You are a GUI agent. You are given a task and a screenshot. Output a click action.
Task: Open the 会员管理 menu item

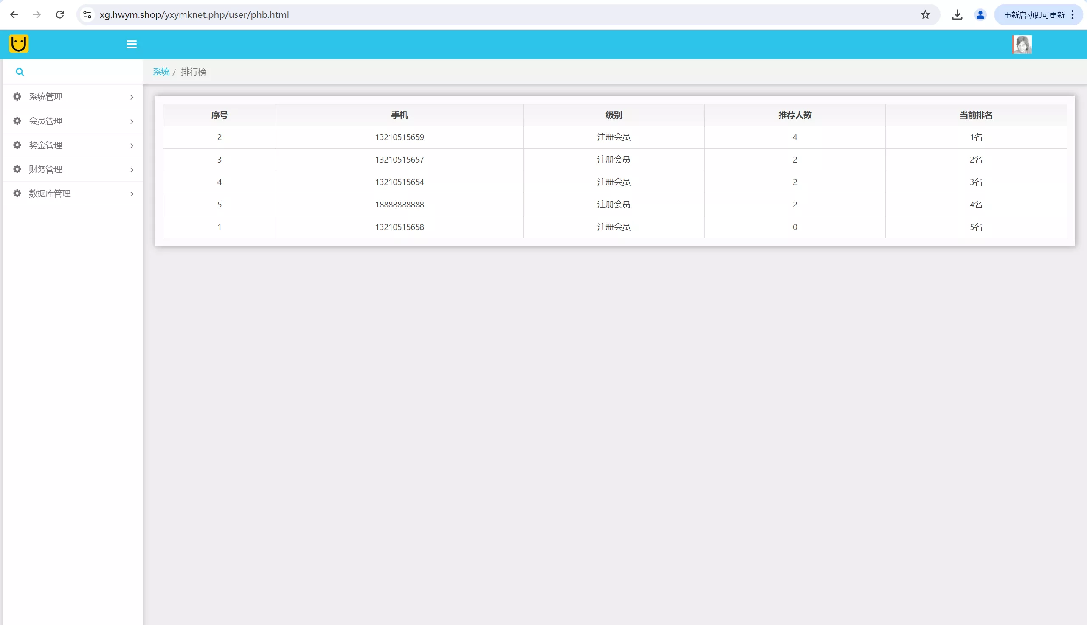pyautogui.click(x=45, y=121)
